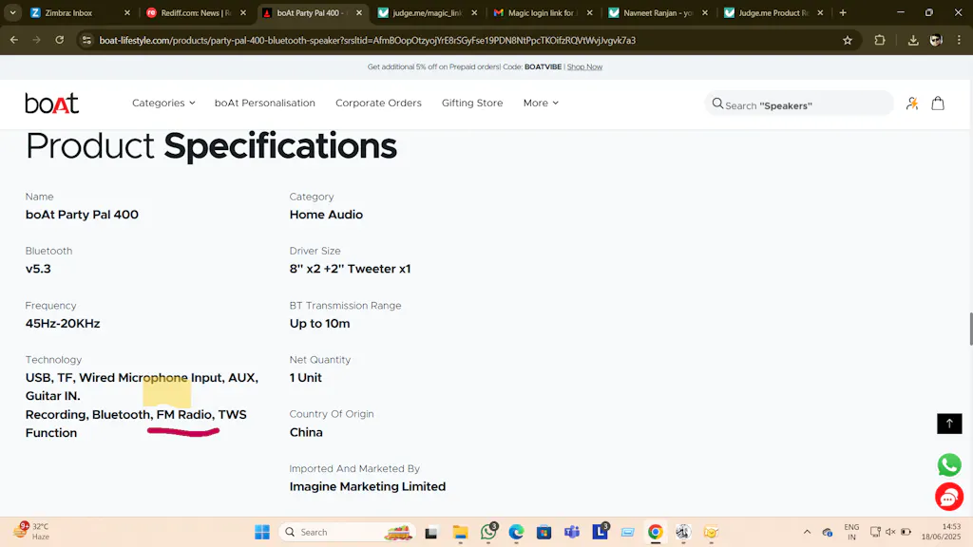
Task: Show hidden icons in system tray
Action: [x=807, y=532]
